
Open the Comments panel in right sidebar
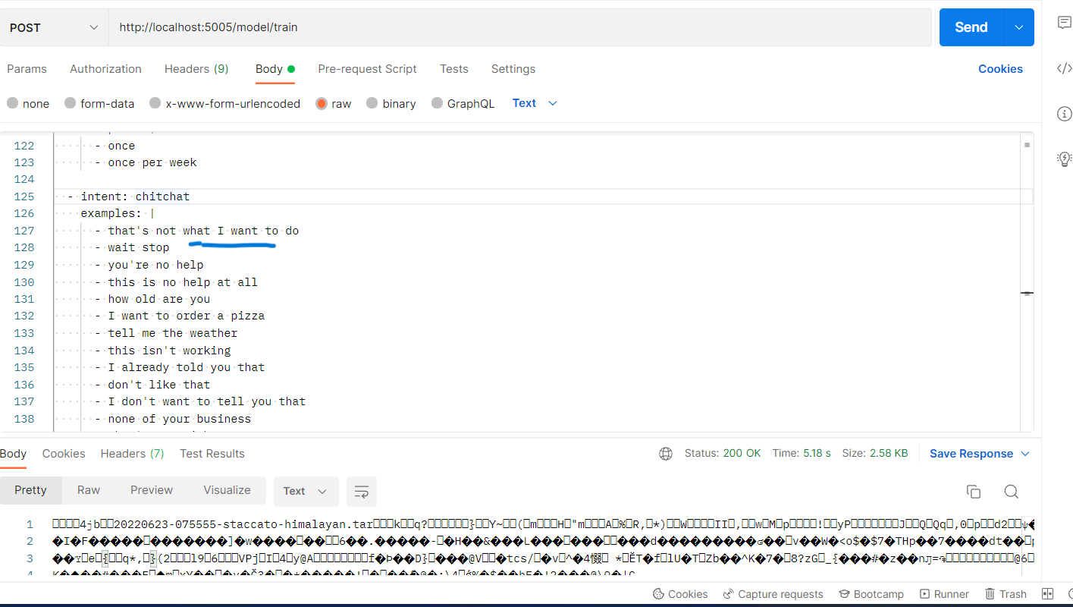pyautogui.click(x=1064, y=23)
